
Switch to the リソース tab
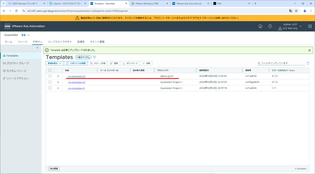tap(22, 42)
